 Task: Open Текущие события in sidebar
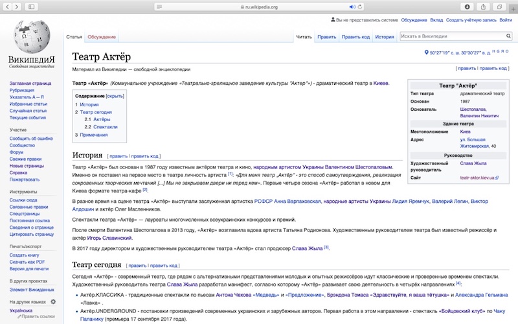(28, 118)
